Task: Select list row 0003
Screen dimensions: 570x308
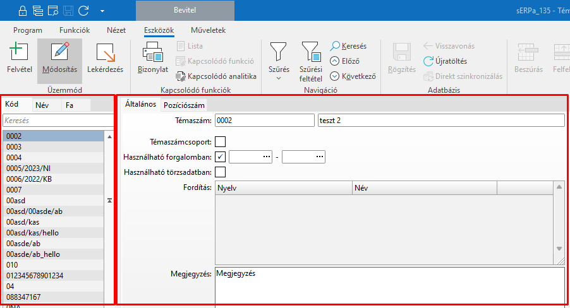Action: pos(54,146)
